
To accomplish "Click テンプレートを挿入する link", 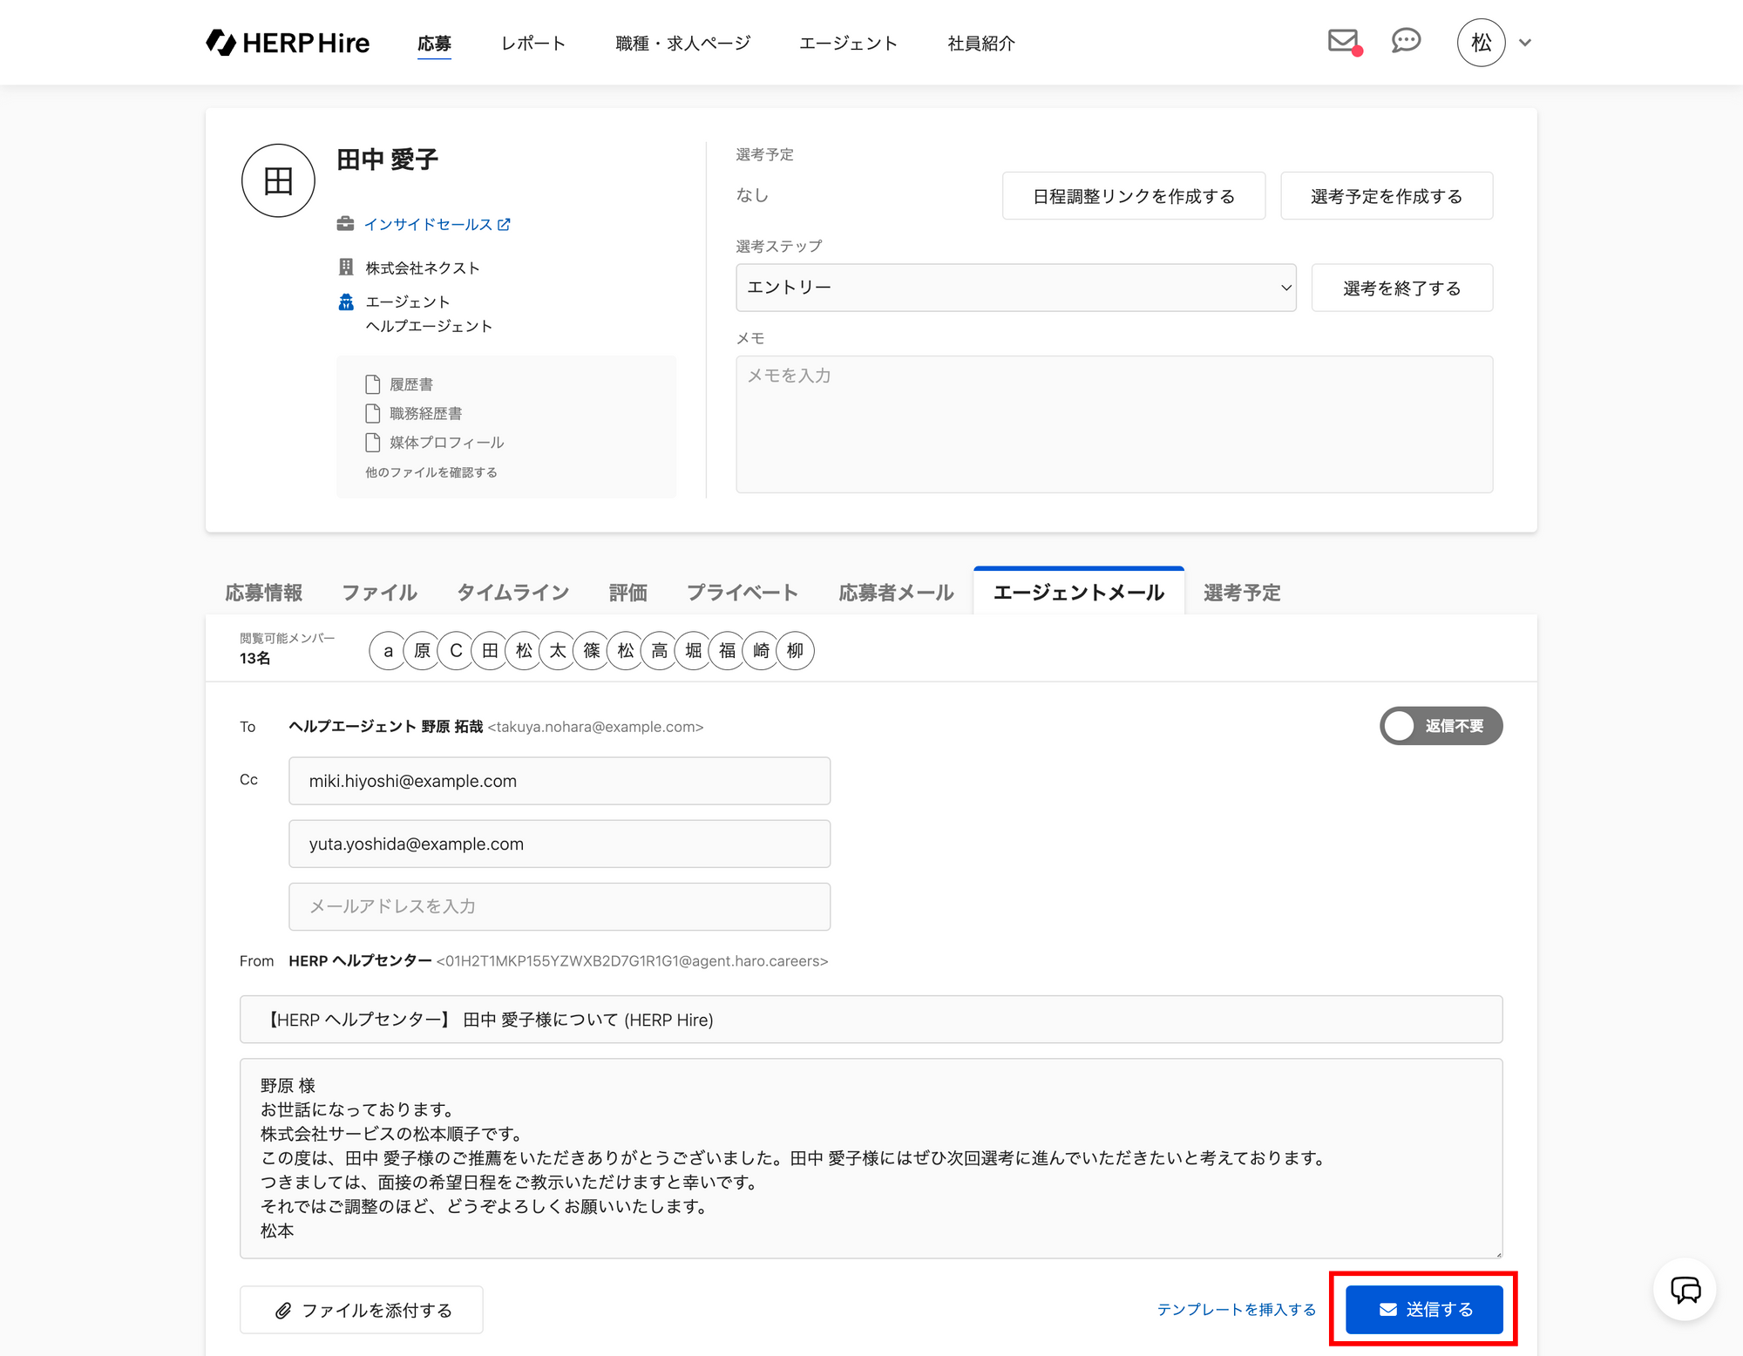I will pyautogui.click(x=1236, y=1309).
